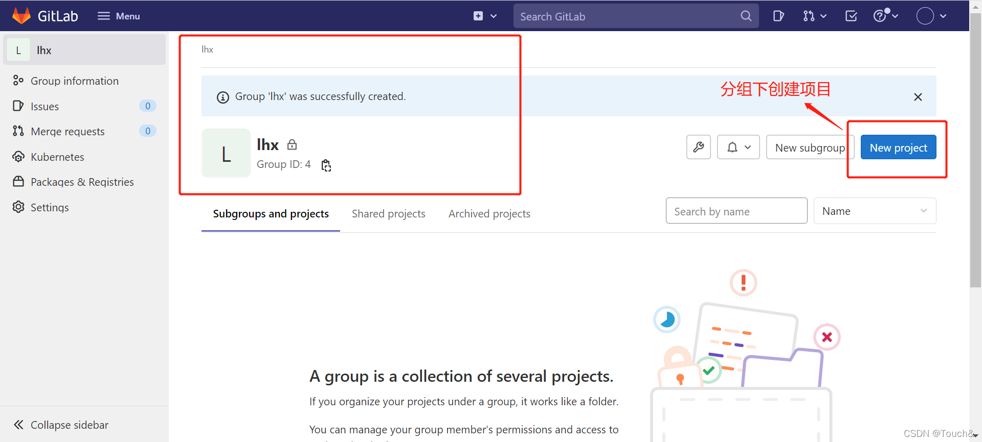Switch to Subgroups and projects tab
Viewport: 982px width, 442px height.
coord(271,214)
